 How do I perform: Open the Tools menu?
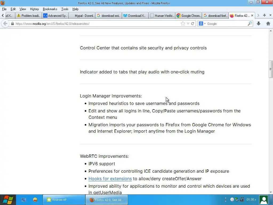(x=65, y=9)
